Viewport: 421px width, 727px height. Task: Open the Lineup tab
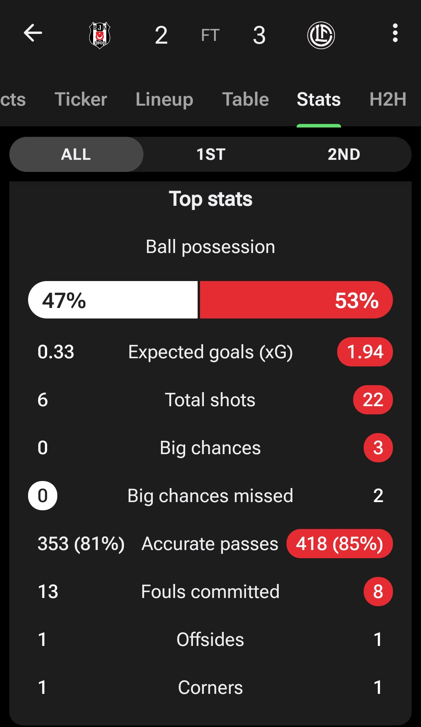(x=165, y=99)
